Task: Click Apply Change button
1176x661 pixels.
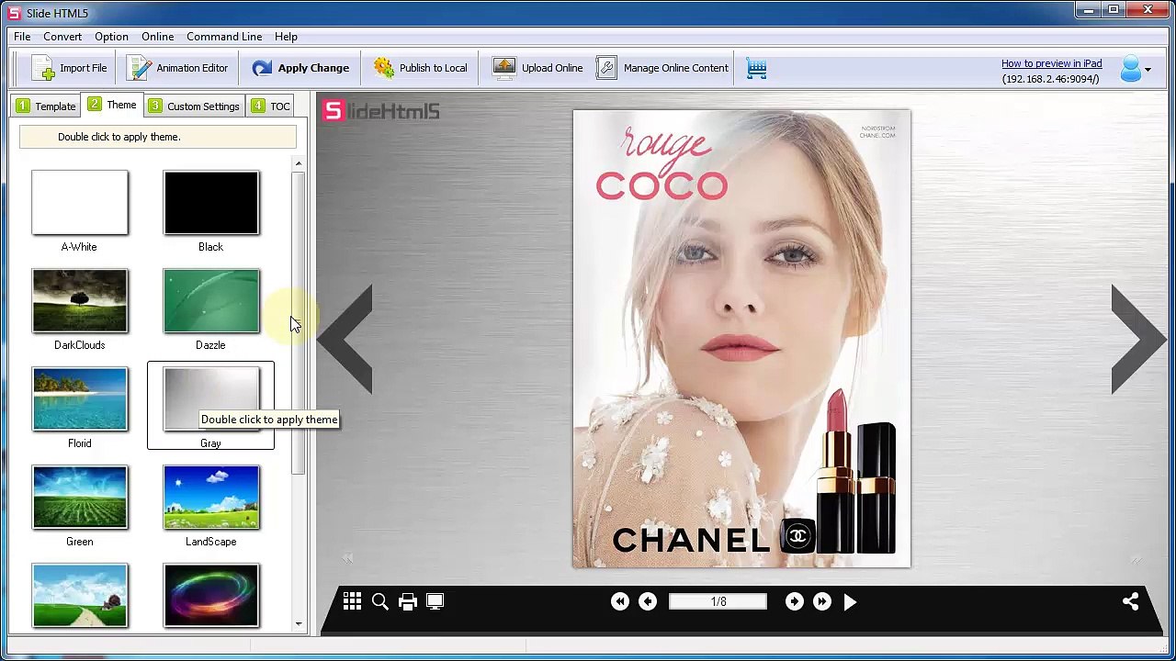Action: 300,68
